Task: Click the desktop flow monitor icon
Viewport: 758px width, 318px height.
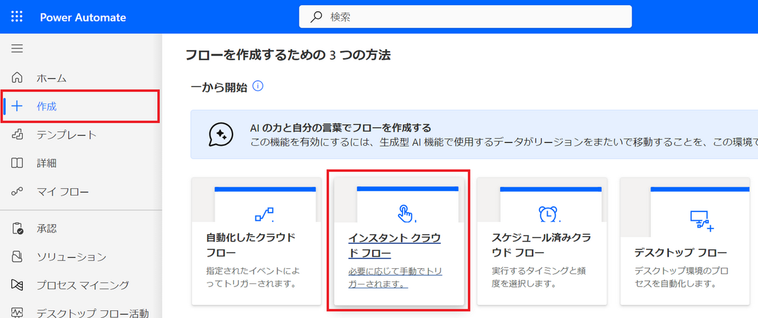Action: pyautogui.click(x=701, y=220)
